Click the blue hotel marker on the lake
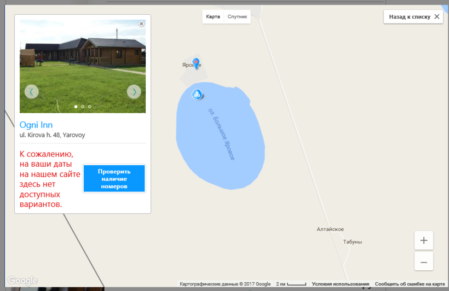The height and width of the screenshot is (291, 449). [x=197, y=95]
